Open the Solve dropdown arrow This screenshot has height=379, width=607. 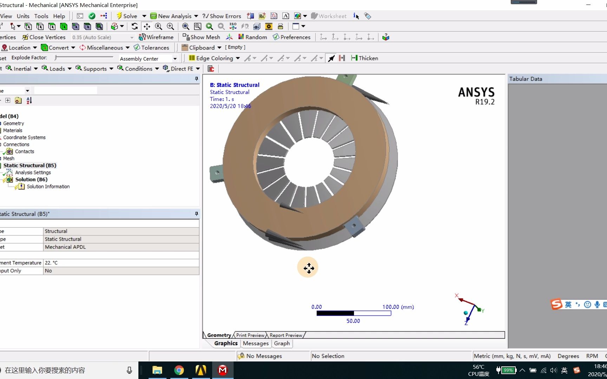click(x=144, y=16)
